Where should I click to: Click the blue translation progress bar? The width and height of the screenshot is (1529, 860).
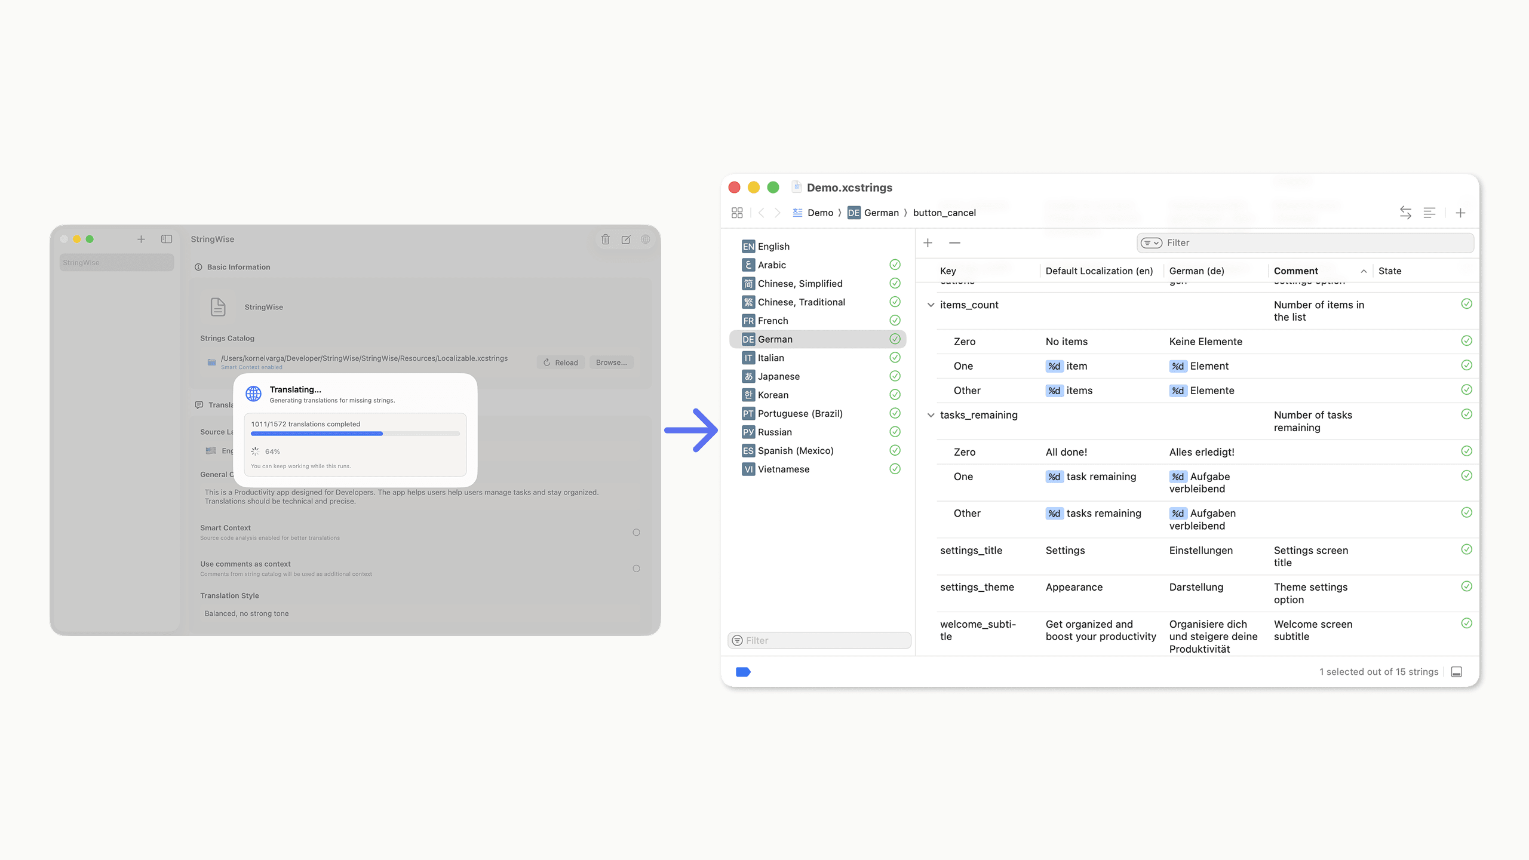(x=317, y=434)
